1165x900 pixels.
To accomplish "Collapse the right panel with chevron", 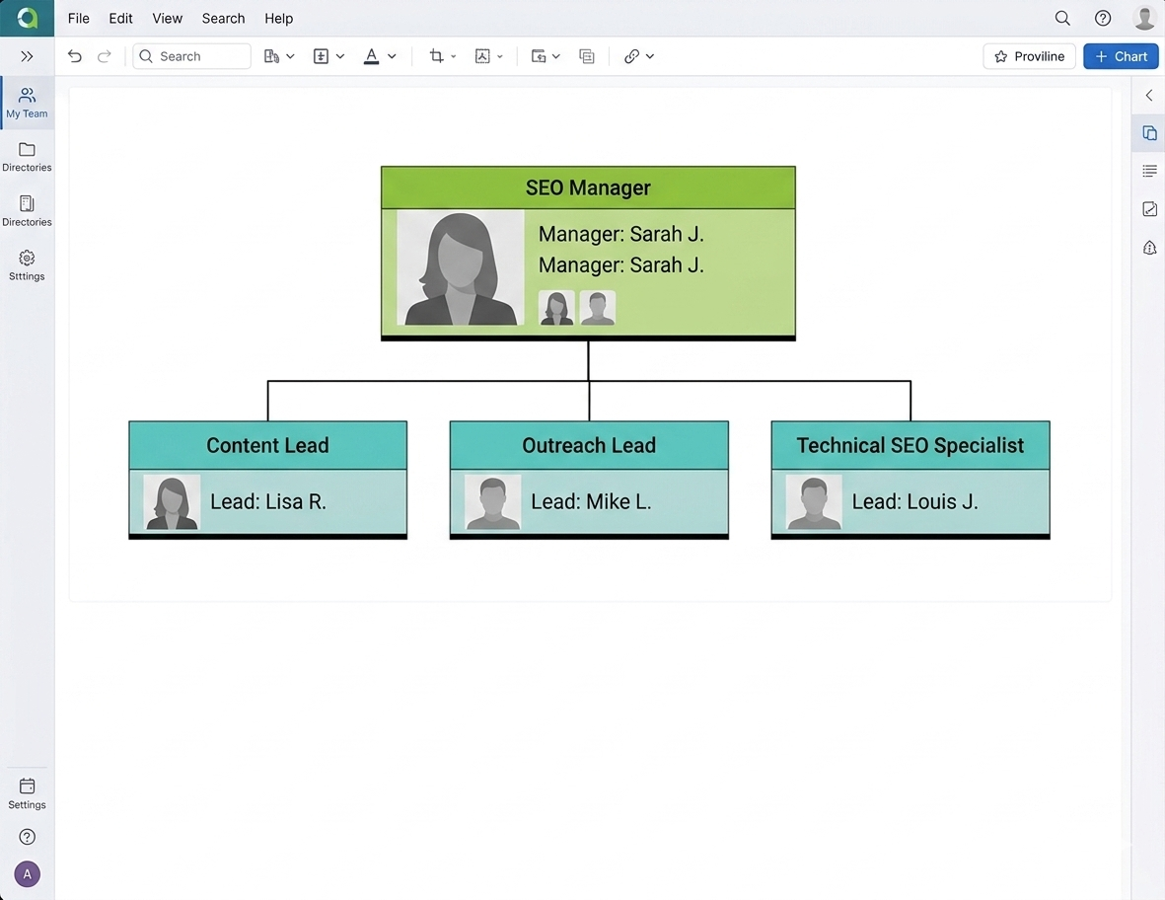I will point(1148,95).
